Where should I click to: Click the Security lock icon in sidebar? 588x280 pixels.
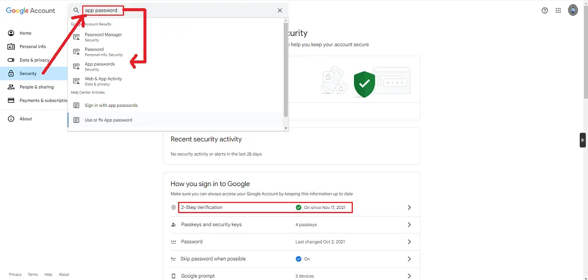11,73
